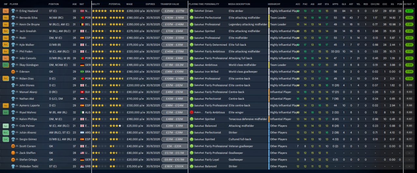The height and width of the screenshot is (173, 417).
Task: Sort by the GLS column header
Action: 344,4
